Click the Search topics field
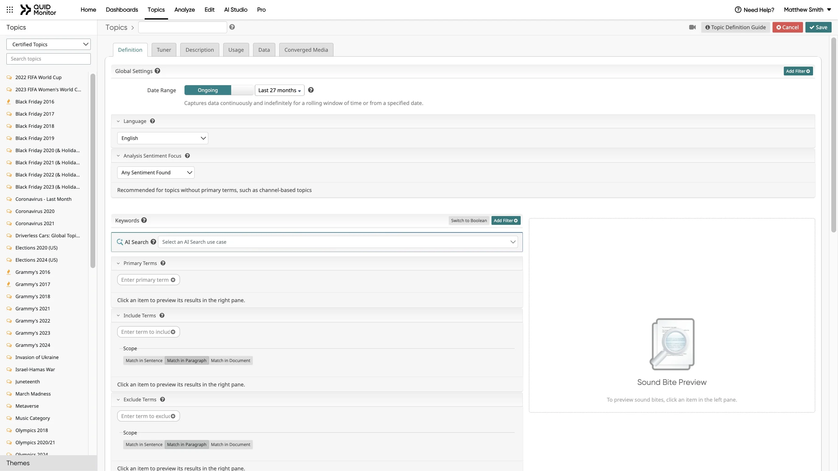This screenshot has height=471, width=838. [x=48, y=59]
